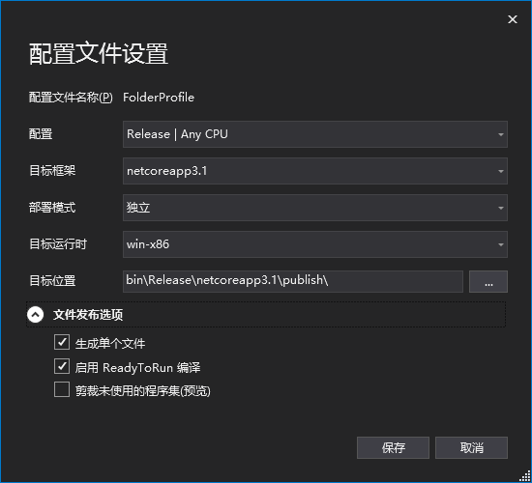Viewport: 532px width, 483px height.
Task: Enable 剪裁未使用的程序集(预览) checkbox
Action: 62,390
